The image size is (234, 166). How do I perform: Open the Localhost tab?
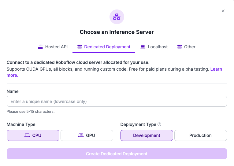pos(154,47)
